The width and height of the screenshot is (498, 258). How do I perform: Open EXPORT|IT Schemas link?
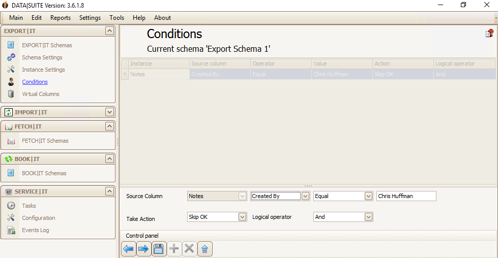click(47, 45)
